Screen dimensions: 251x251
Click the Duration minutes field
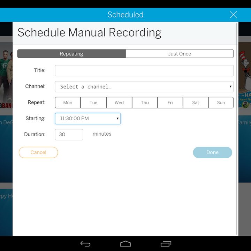click(69, 135)
